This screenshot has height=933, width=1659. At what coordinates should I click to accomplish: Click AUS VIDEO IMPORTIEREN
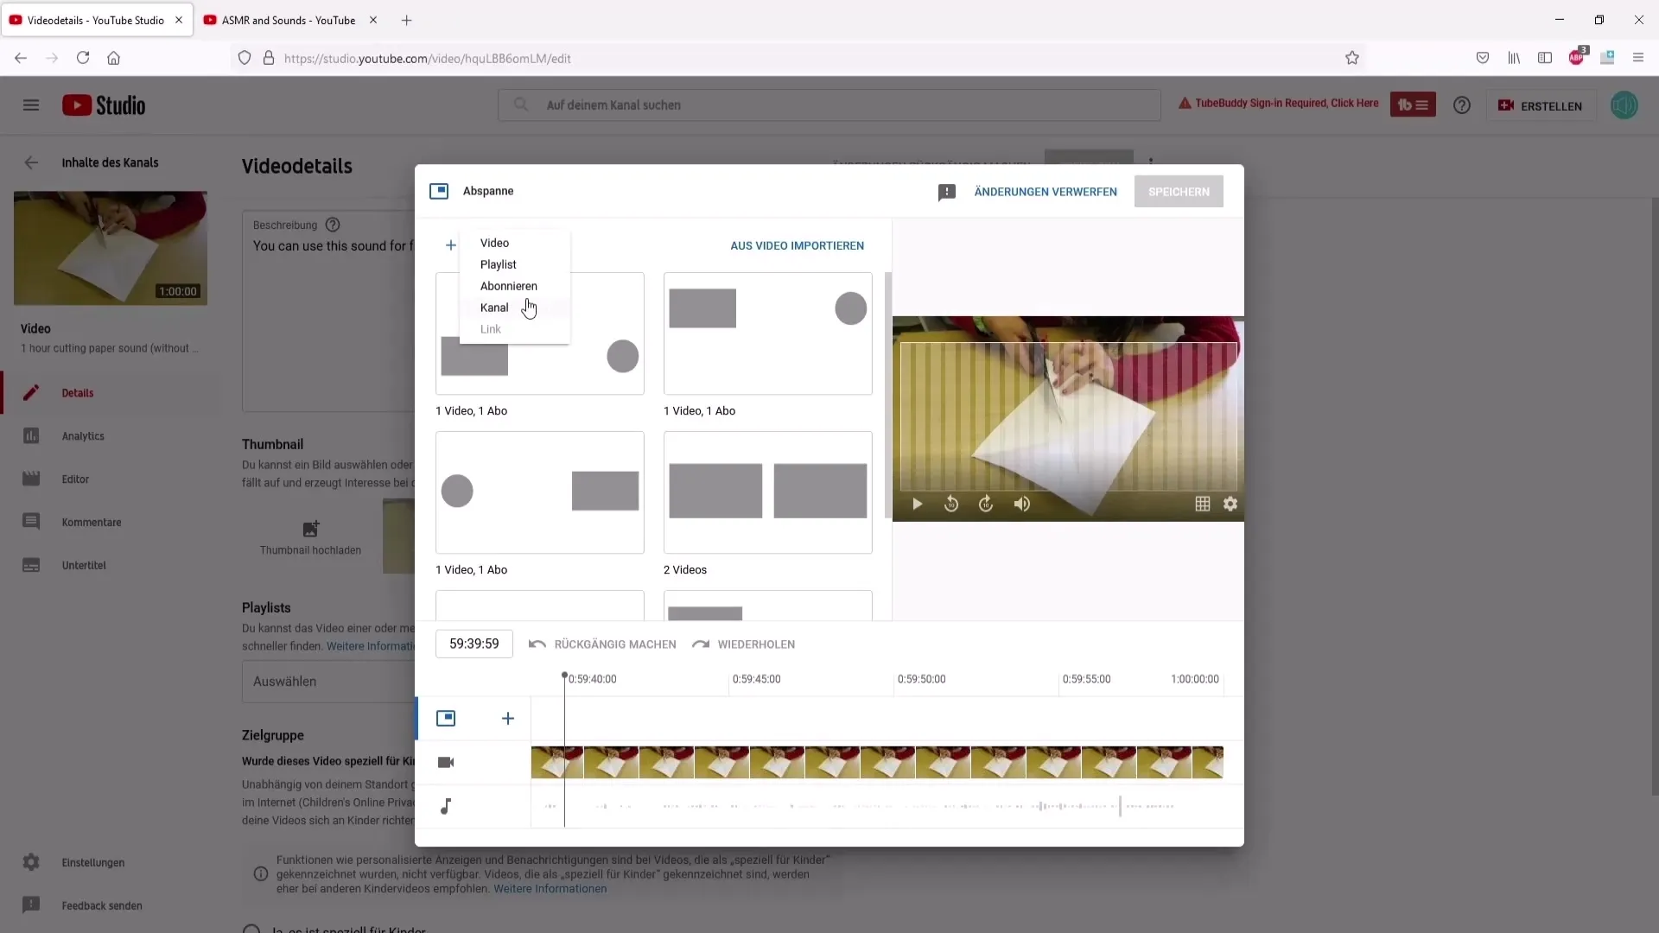[797, 245]
